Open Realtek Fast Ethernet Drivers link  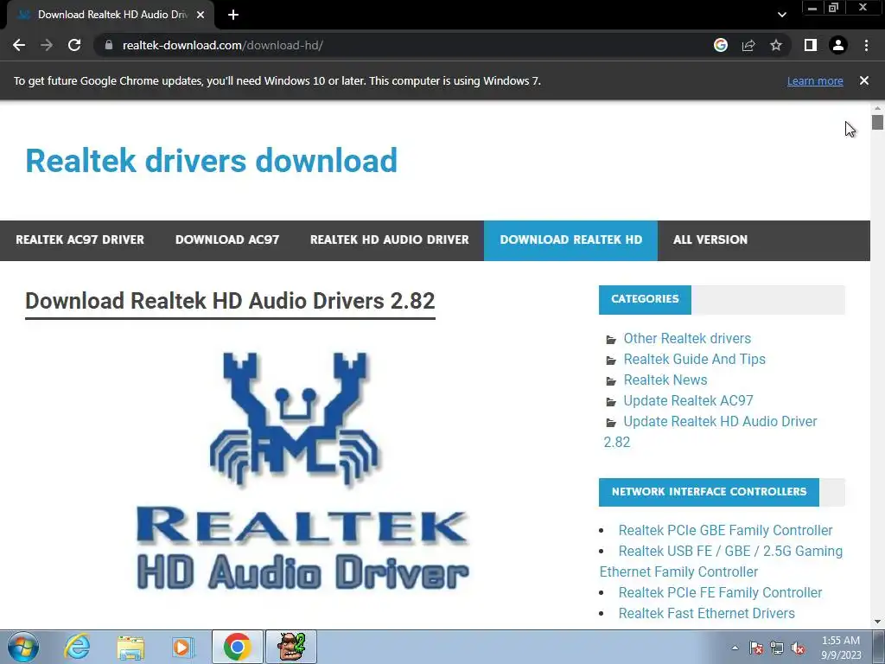[x=706, y=613]
